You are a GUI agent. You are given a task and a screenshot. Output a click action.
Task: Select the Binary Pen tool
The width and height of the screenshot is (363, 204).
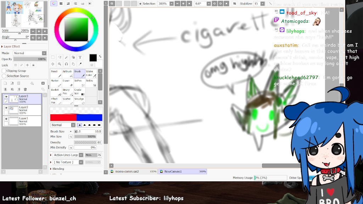[x=68, y=92]
